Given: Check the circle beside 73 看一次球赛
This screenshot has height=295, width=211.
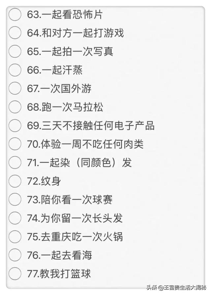Looking at the screenshot, I should click(15, 199).
